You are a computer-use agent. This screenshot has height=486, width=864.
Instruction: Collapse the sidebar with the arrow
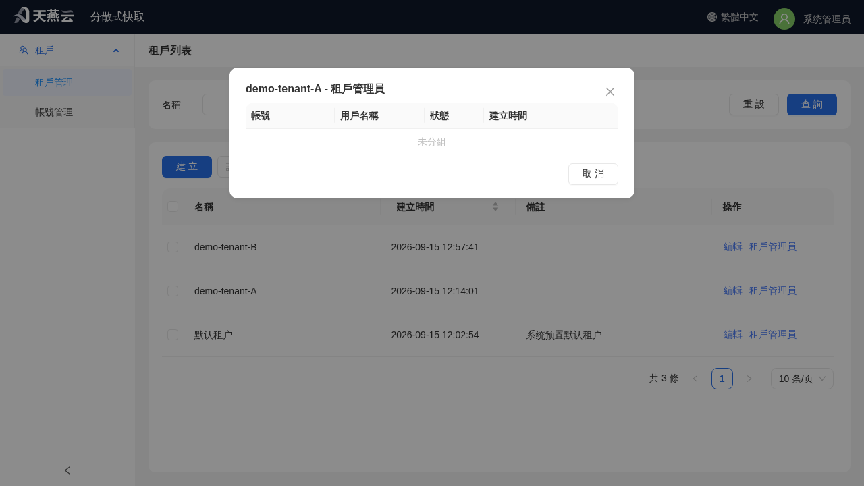67,470
